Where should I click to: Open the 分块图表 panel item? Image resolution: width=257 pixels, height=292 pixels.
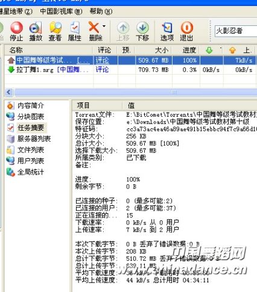tap(31, 116)
